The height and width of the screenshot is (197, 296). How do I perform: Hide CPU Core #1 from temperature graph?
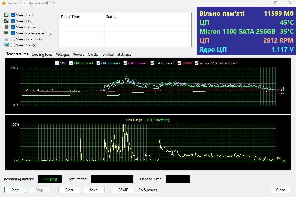(x=71, y=63)
